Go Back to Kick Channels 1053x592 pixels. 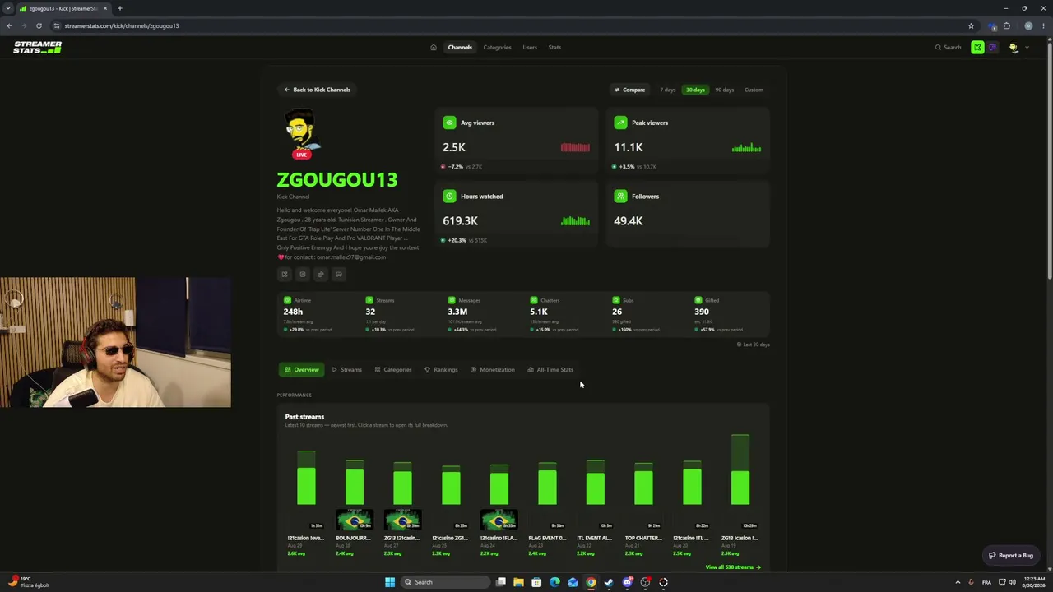coord(317,90)
